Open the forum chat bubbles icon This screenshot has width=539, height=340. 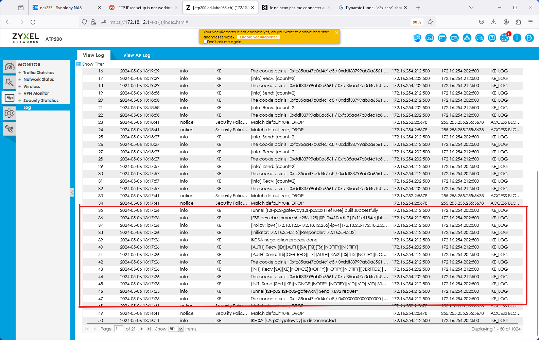(480, 38)
